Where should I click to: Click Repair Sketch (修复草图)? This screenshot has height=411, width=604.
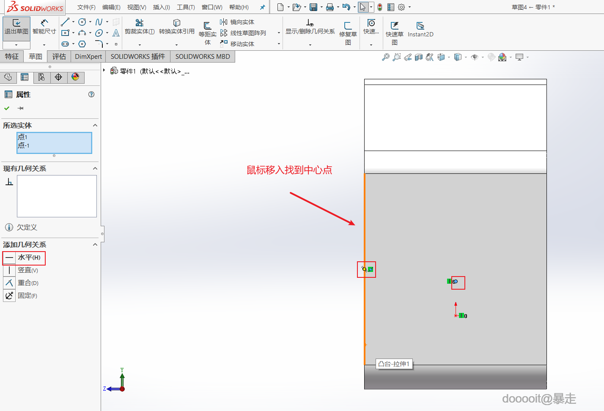point(348,33)
